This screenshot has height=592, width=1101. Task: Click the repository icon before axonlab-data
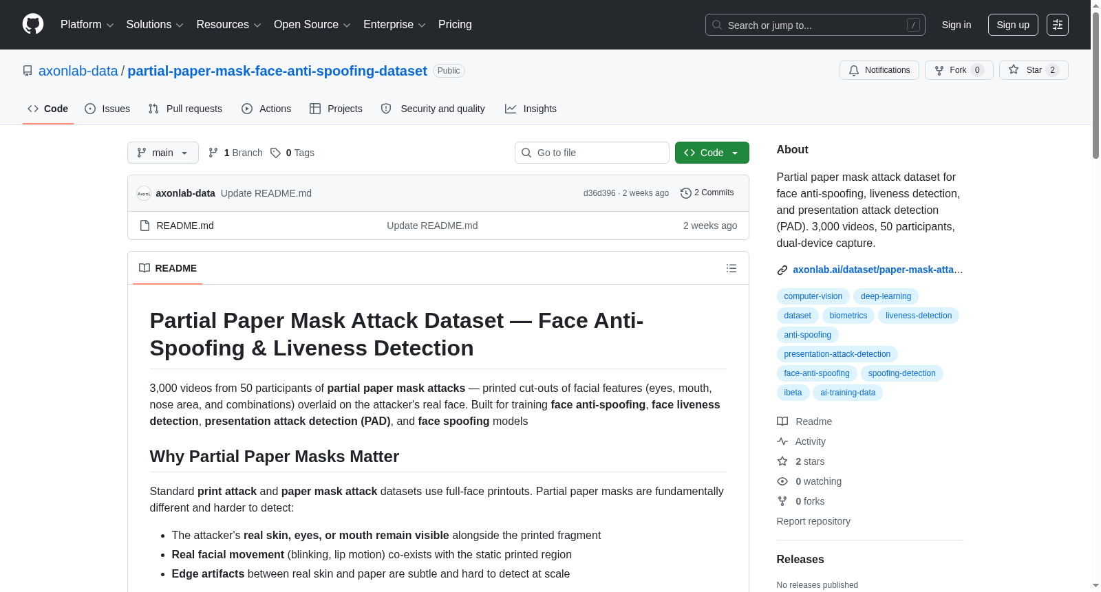coord(28,71)
